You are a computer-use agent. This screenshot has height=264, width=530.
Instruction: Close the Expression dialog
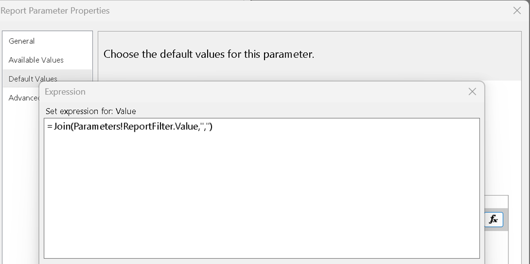(x=472, y=92)
